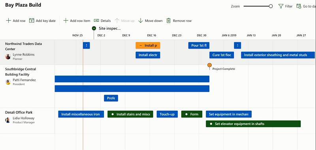Click the Move down arrow icon

(x=141, y=21)
